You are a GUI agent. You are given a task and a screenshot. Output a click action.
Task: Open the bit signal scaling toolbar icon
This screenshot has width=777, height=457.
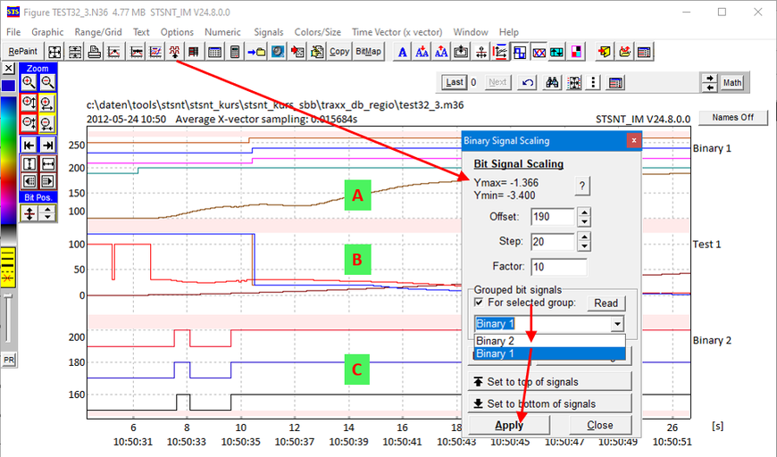pos(174,52)
